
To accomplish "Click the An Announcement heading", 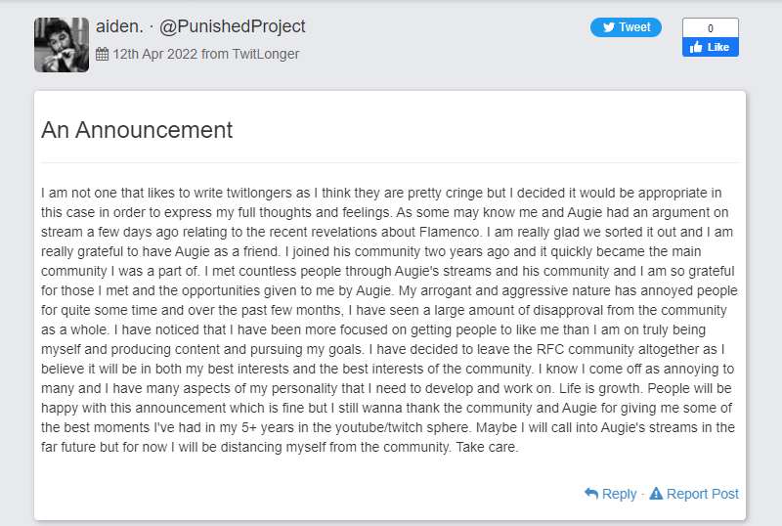I will 137,130.
